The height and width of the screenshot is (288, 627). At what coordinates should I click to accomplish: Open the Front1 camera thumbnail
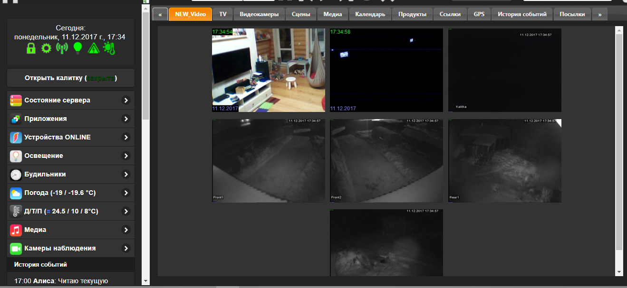click(269, 161)
